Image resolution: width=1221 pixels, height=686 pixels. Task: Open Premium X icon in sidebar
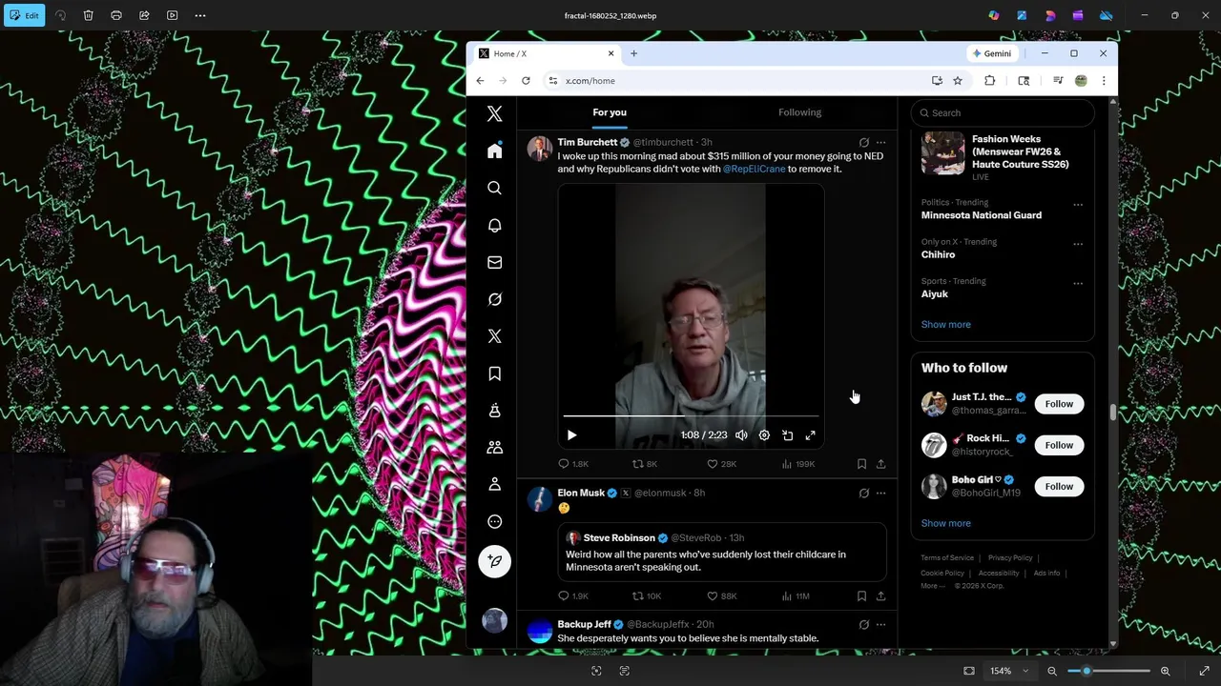point(494,336)
